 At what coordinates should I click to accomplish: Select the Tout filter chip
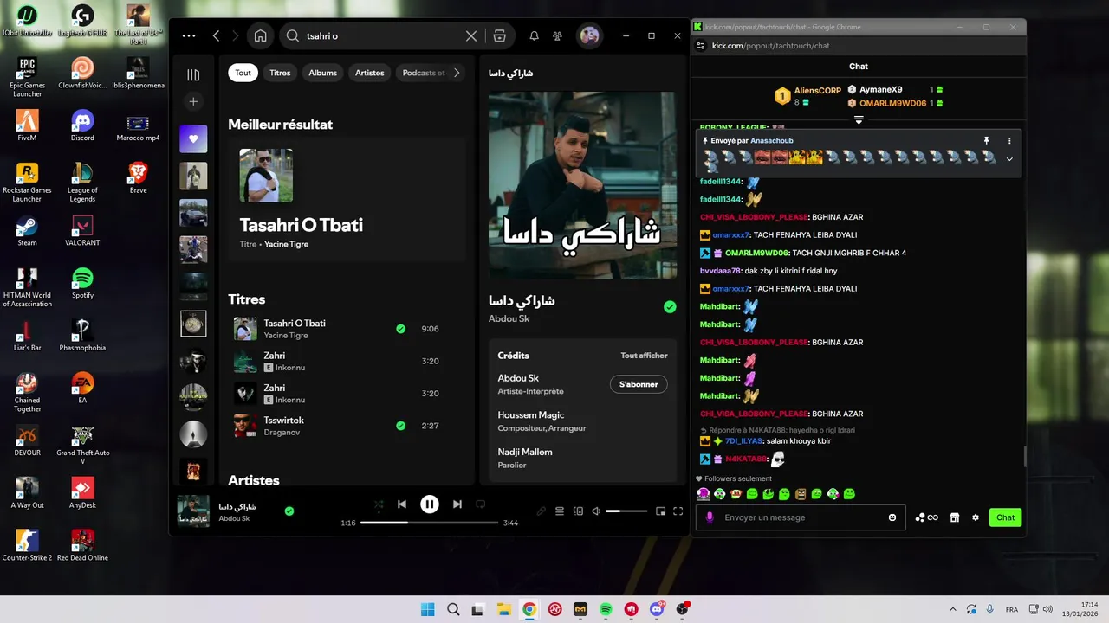coord(243,73)
